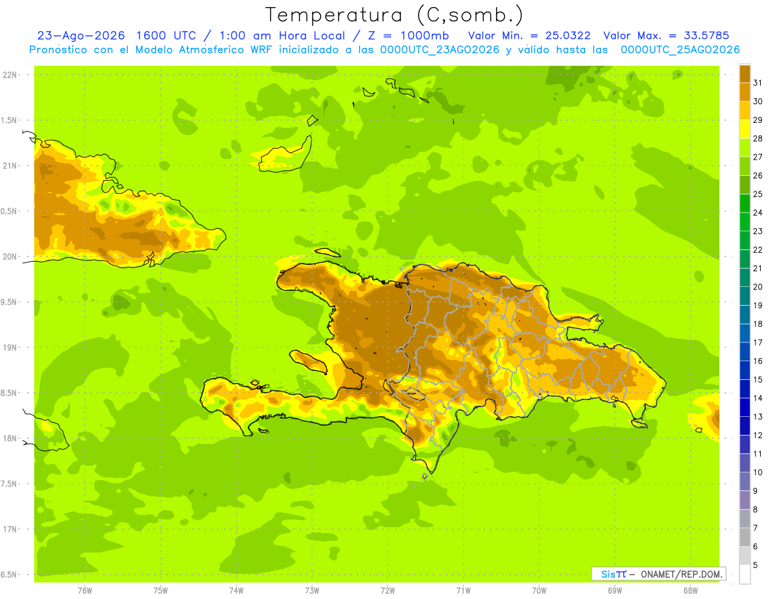
Task: Select the 28–29 yellow legend swatch
Action: click(745, 129)
